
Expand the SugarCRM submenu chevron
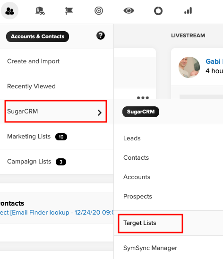tap(99, 112)
